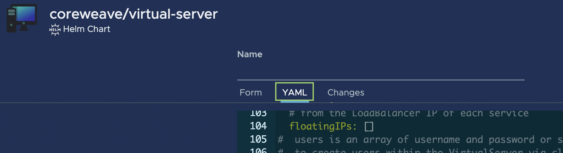This screenshot has height=153, width=563.
Task: Focus the Name input field
Action: point(381,71)
